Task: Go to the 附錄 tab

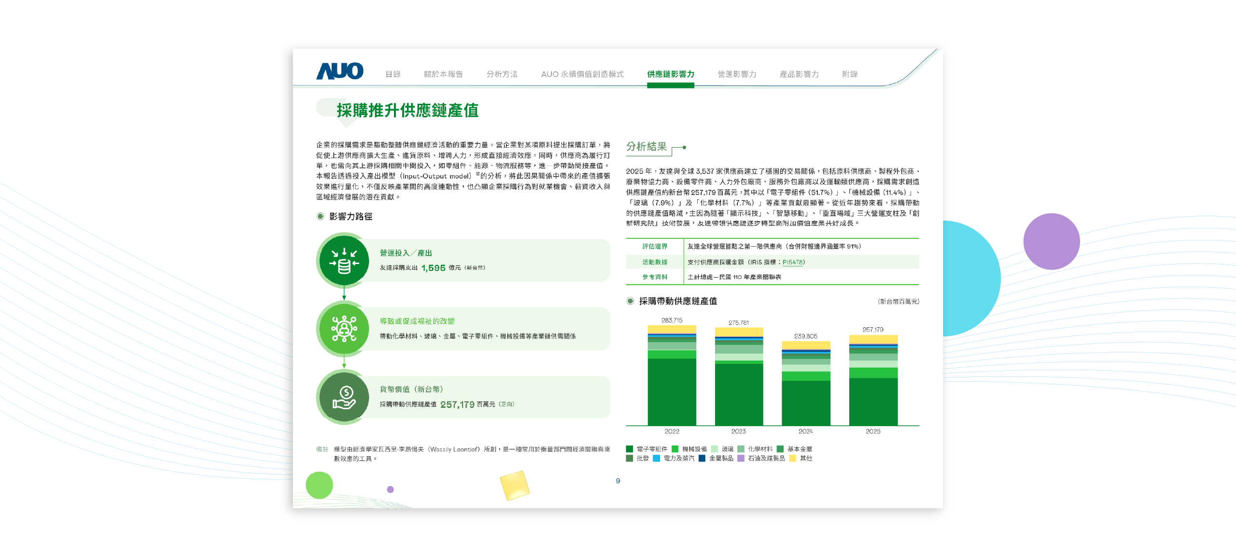Action: tap(850, 74)
